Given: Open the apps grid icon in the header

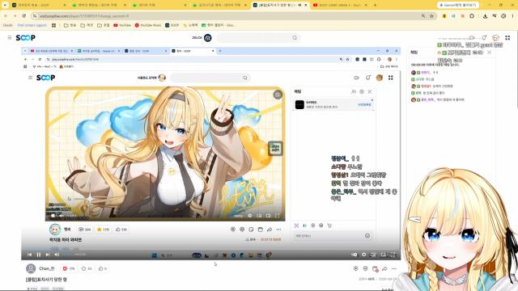Looking at the screenshot, I should click(507, 38).
